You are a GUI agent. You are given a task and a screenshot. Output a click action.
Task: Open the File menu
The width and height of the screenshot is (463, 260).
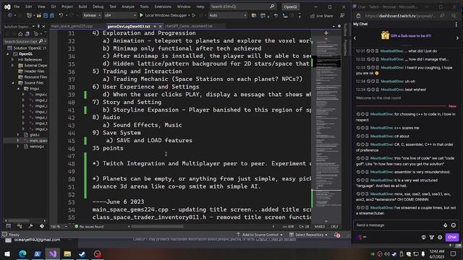17,6
